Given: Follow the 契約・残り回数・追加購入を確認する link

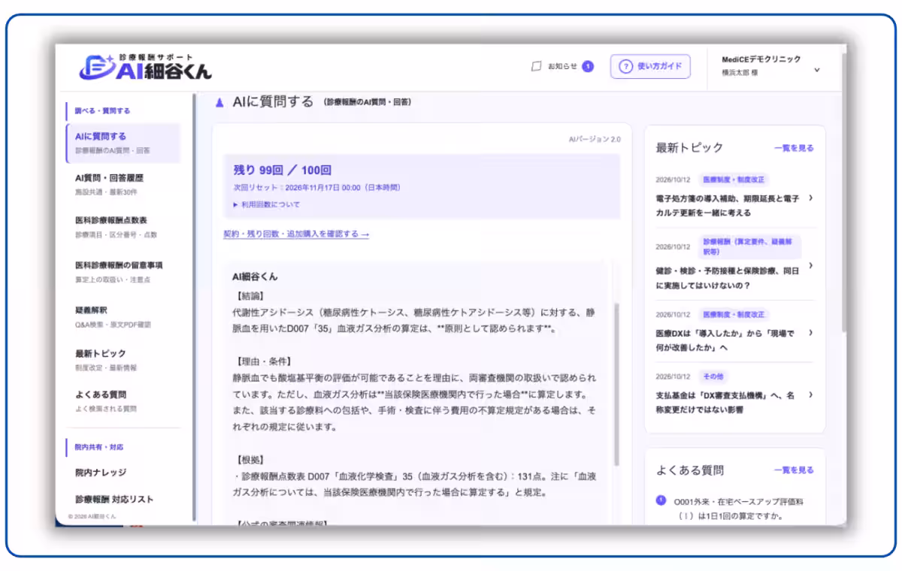Looking at the screenshot, I should click(296, 234).
